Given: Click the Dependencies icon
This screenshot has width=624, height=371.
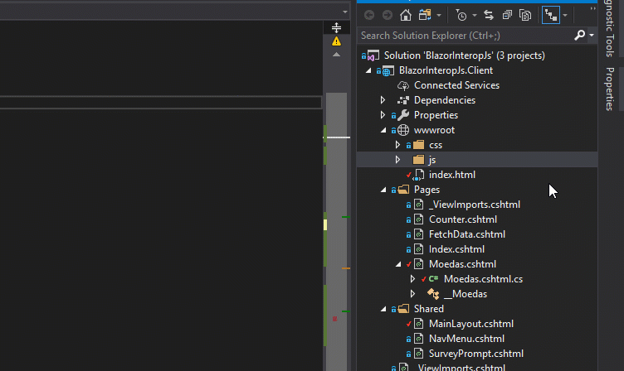Looking at the screenshot, I should (403, 100).
